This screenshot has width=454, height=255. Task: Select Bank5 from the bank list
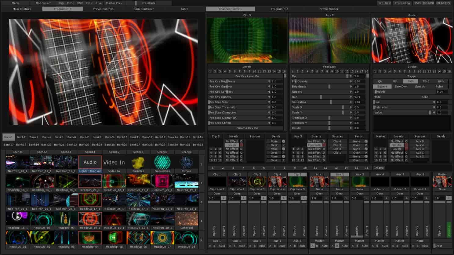pos(59,137)
